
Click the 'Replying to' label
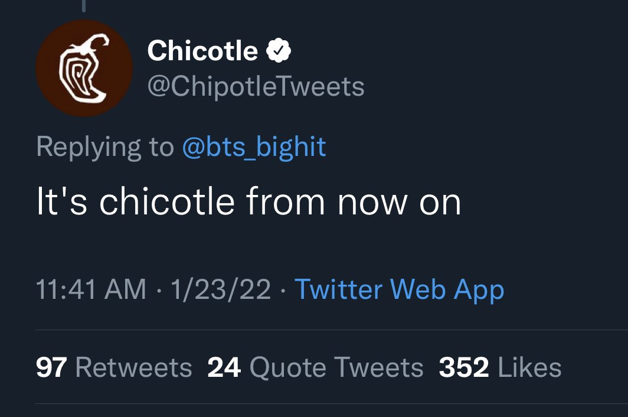[x=105, y=146]
